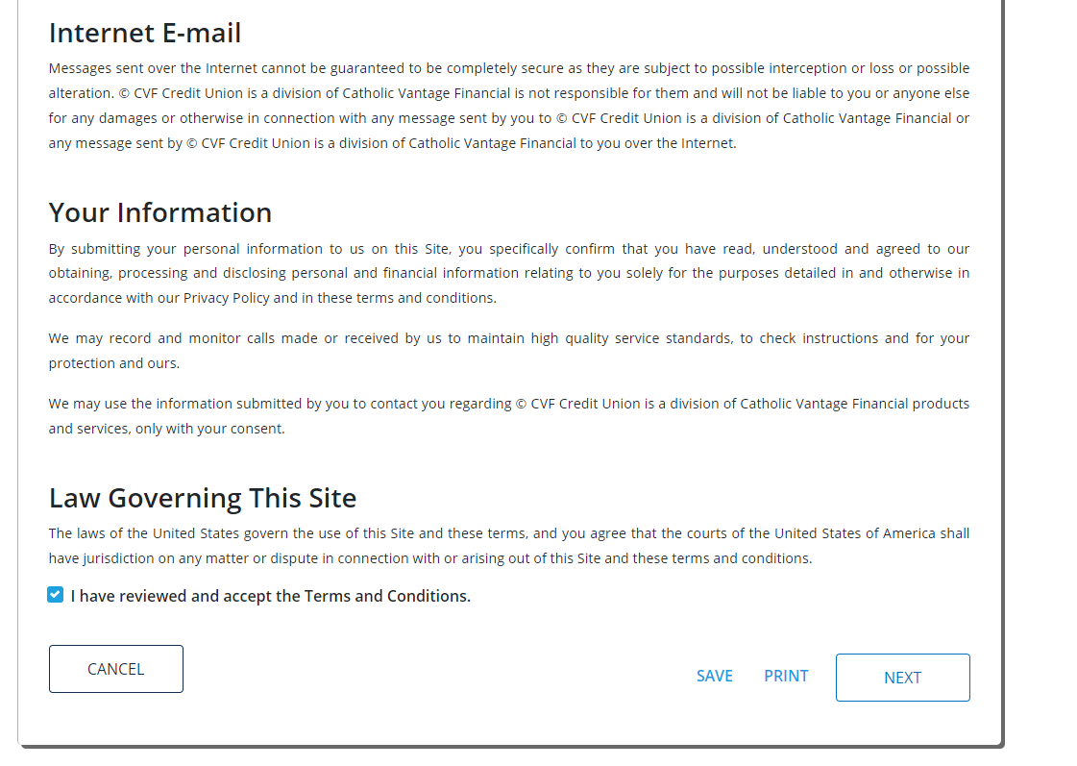Click the text 'protection and ours.'
Viewport: 1077px width, 766px height.
(114, 362)
